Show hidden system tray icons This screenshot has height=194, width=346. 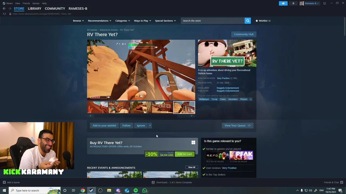point(297,190)
